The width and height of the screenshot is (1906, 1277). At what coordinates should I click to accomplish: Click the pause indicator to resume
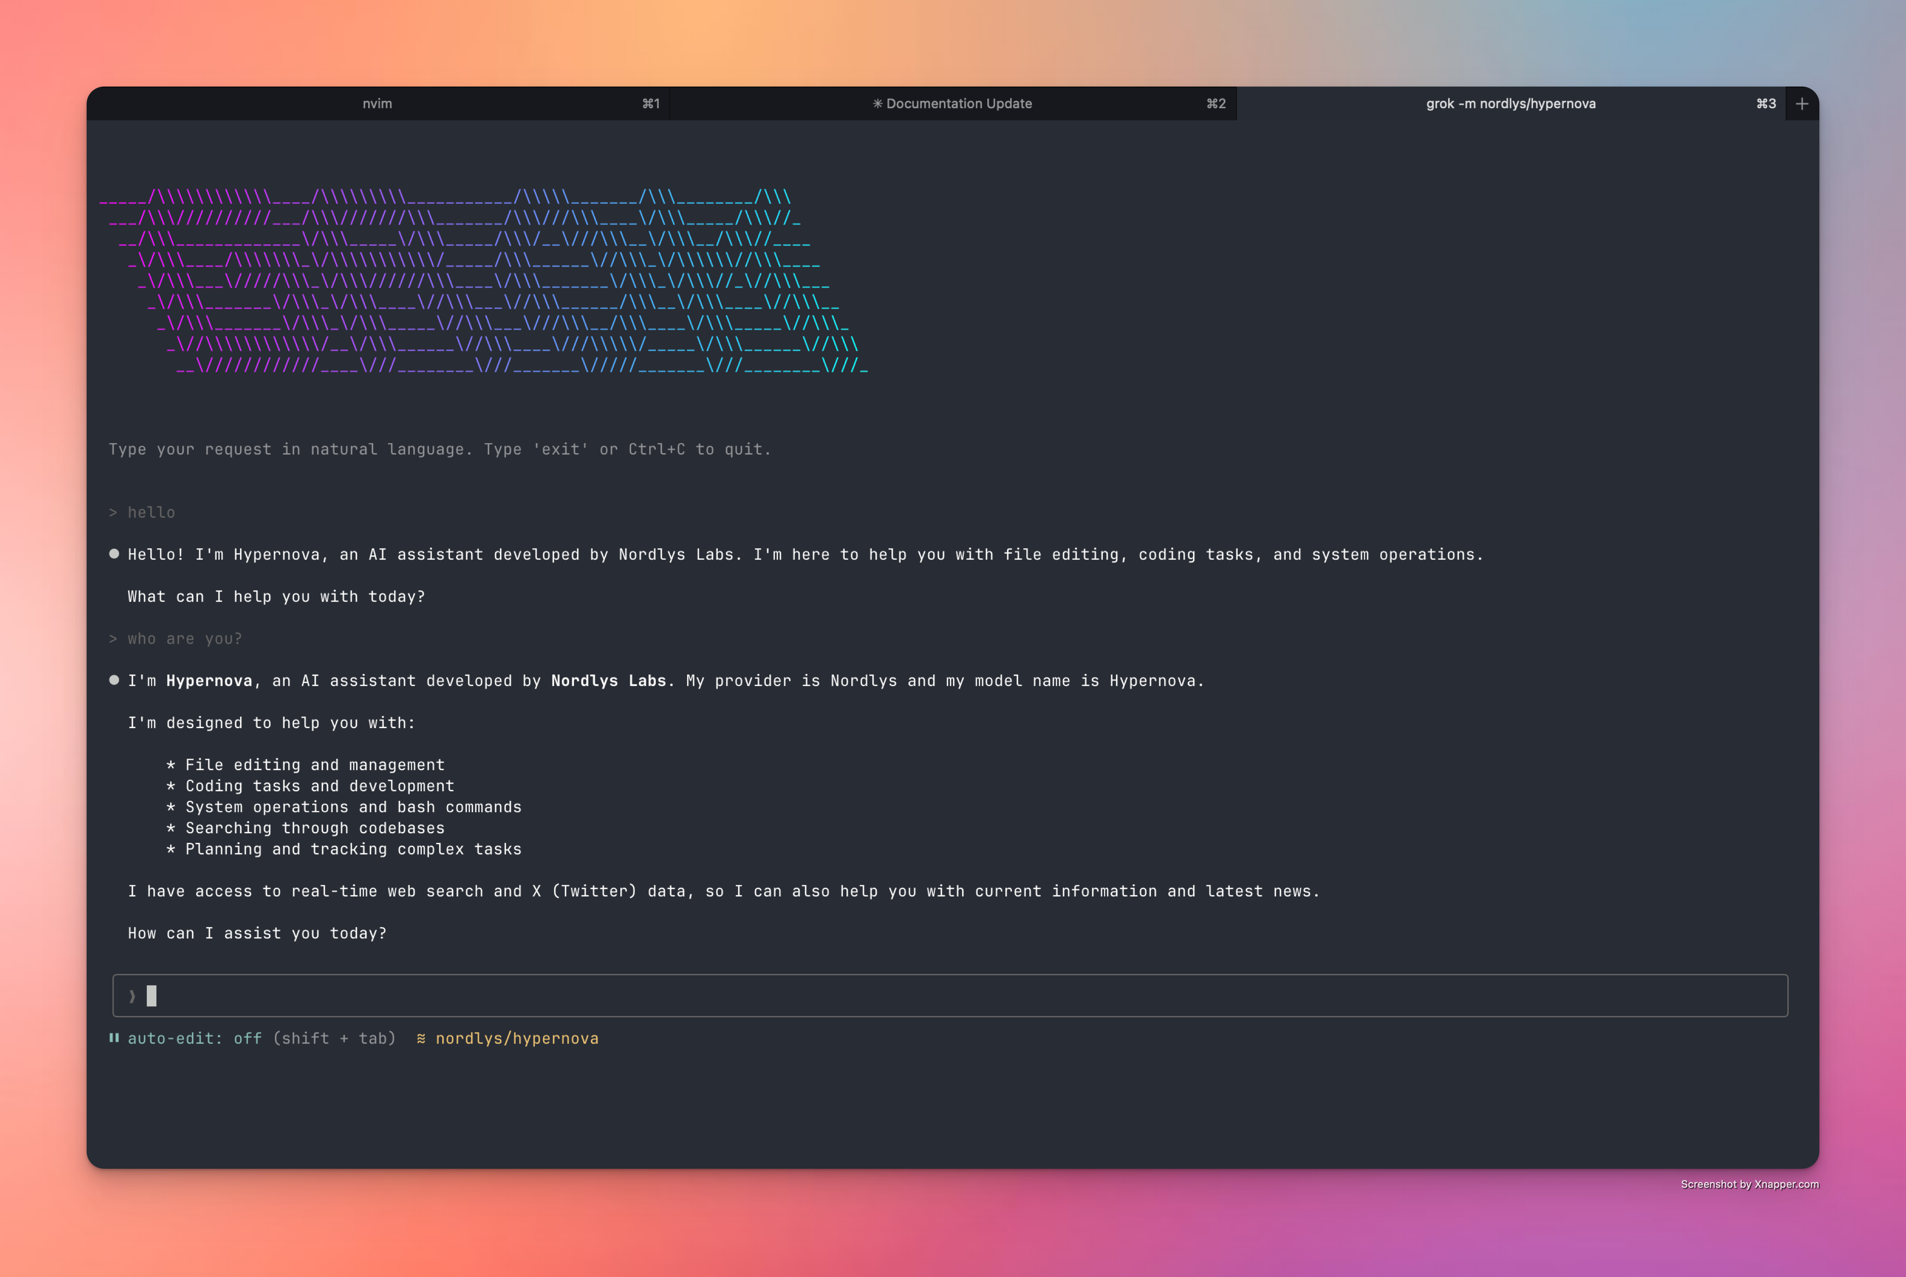point(114,1038)
